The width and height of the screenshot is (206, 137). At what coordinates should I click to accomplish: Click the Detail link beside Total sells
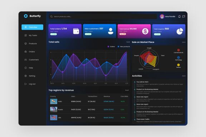click(128, 42)
